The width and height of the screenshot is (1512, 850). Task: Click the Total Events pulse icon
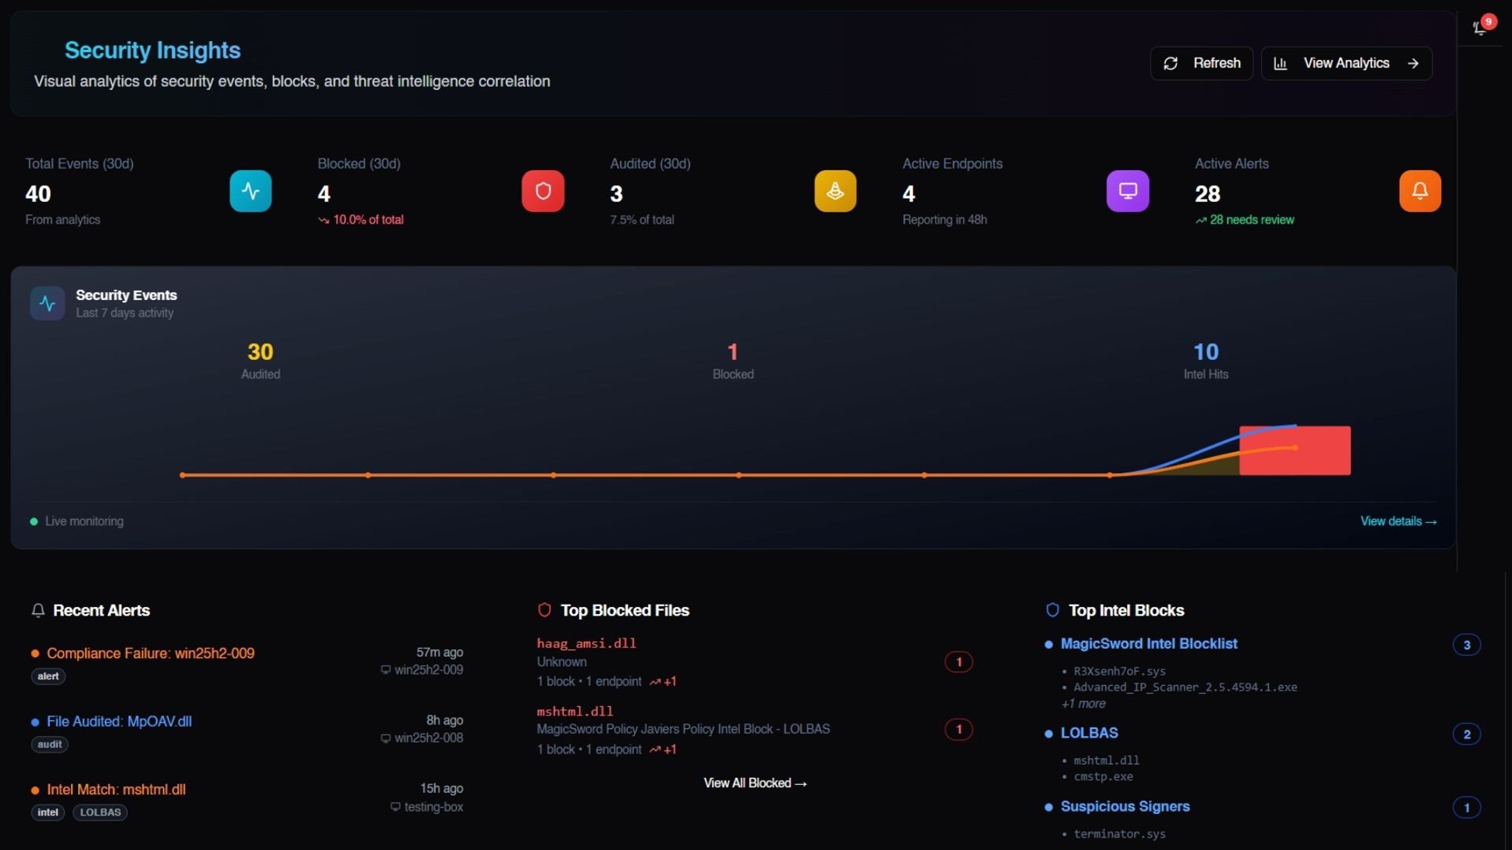[x=251, y=190]
